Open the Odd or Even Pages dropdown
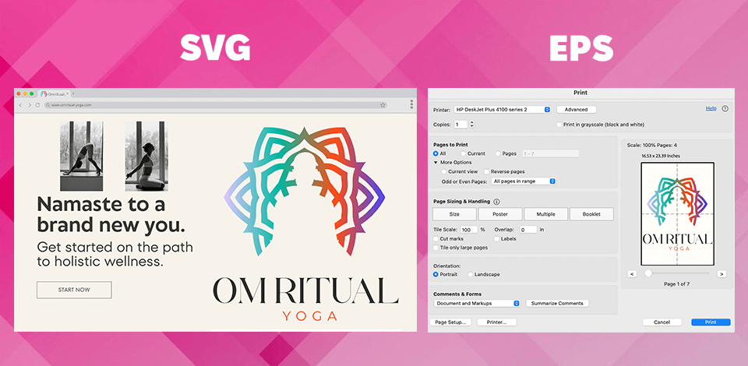The width and height of the screenshot is (748, 366). coord(524,181)
